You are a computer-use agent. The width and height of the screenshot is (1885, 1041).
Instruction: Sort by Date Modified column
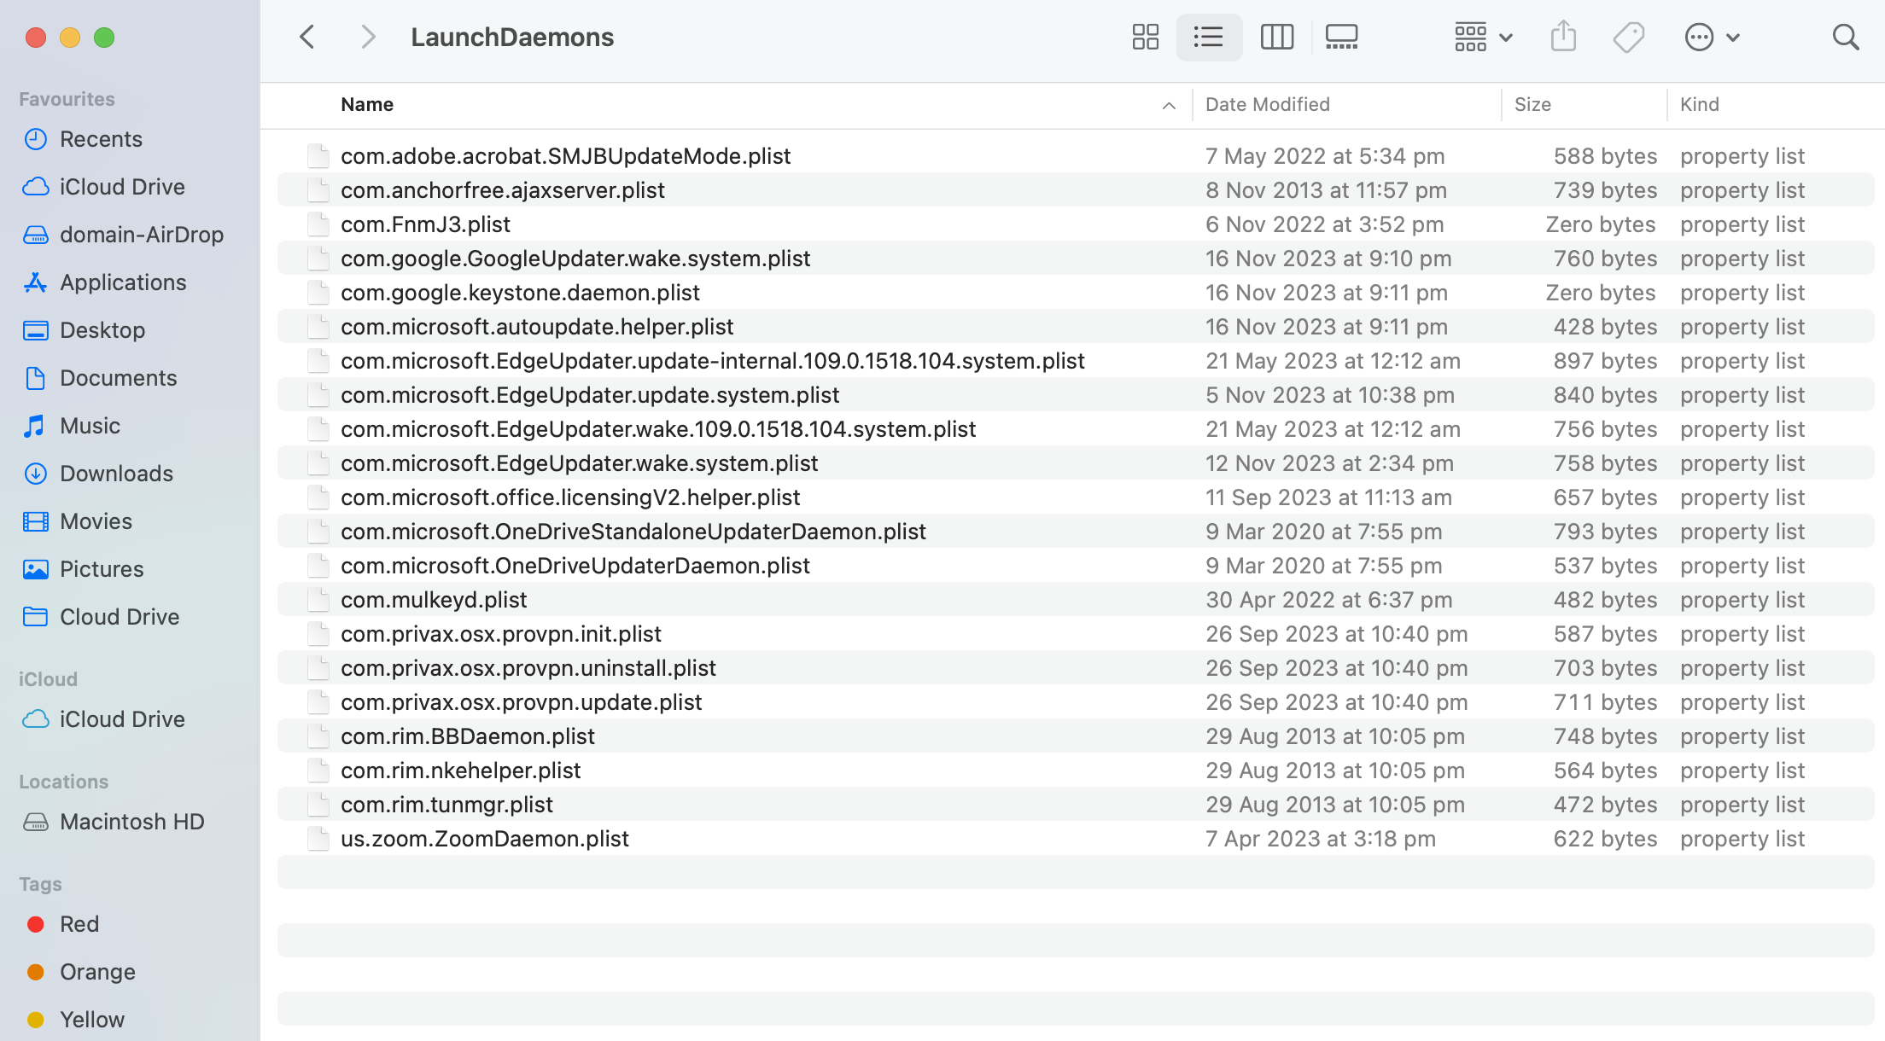(1267, 104)
